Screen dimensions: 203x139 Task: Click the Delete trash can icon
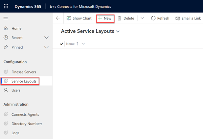coord(119,18)
